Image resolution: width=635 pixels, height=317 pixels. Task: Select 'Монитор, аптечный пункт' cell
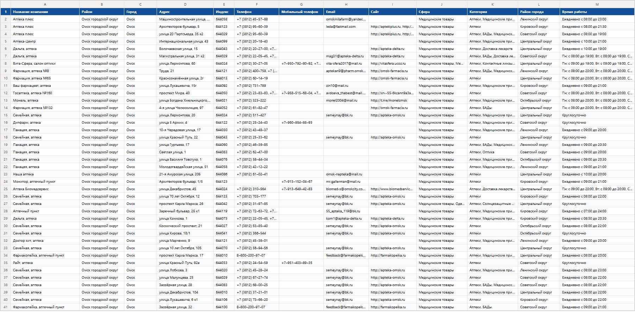pyautogui.click(x=45, y=182)
